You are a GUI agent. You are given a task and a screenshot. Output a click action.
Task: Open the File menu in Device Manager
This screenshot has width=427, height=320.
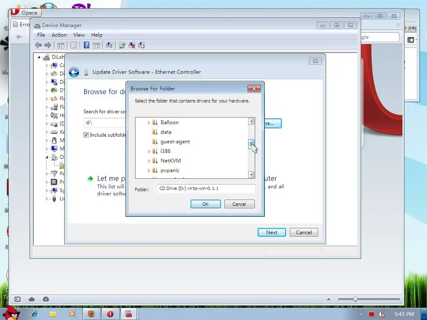click(41, 35)
